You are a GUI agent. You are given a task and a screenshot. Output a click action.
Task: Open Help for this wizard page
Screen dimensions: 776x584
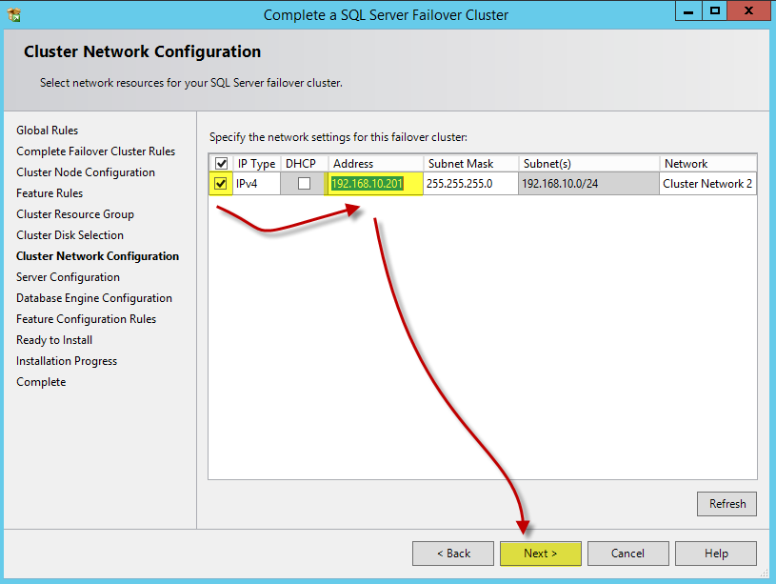[716, 554]
